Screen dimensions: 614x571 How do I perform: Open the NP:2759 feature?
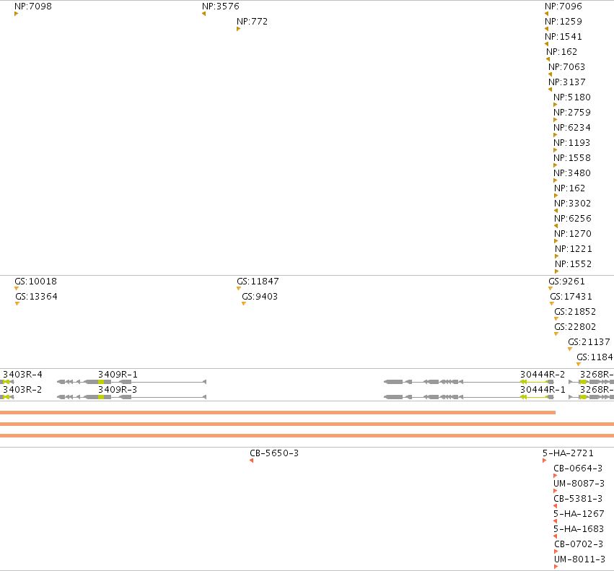click(555, 120)
